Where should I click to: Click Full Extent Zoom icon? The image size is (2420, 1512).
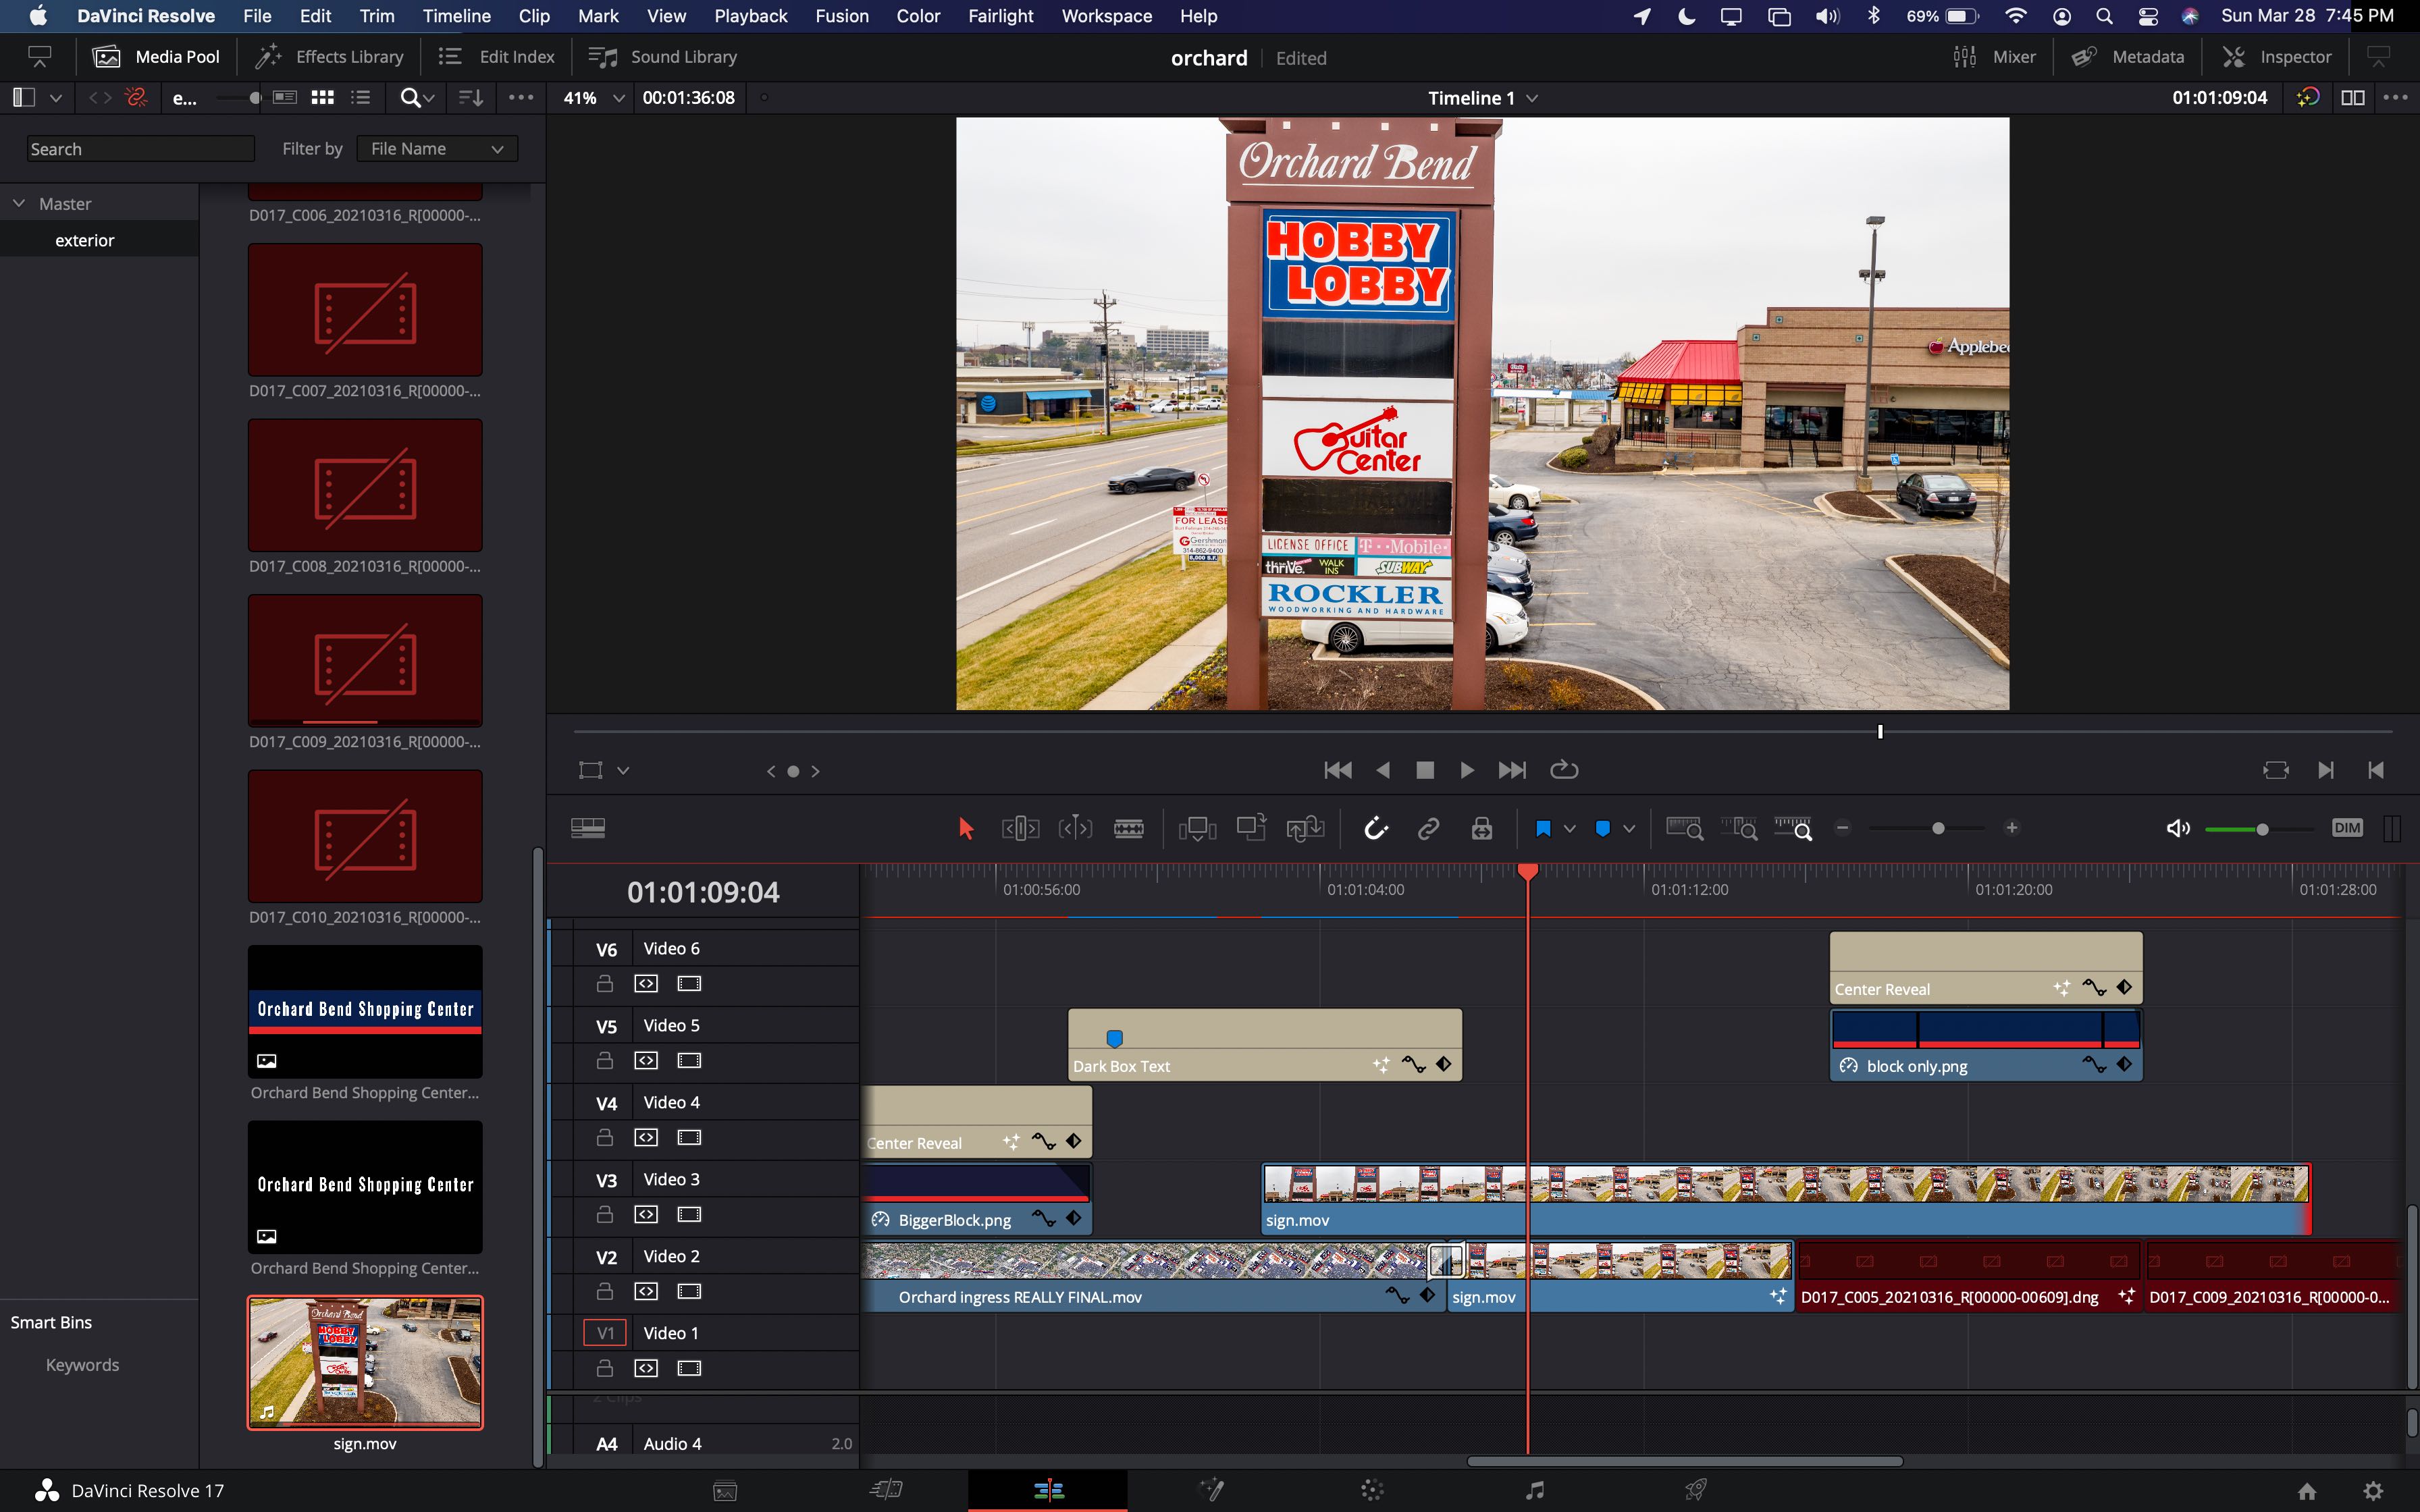pos(1685,828)
